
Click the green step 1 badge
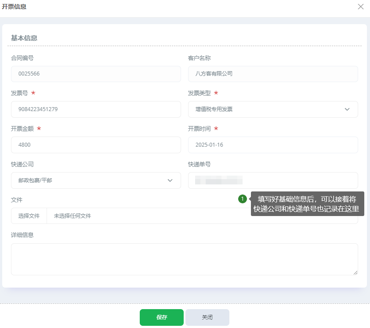click(242, 199)
